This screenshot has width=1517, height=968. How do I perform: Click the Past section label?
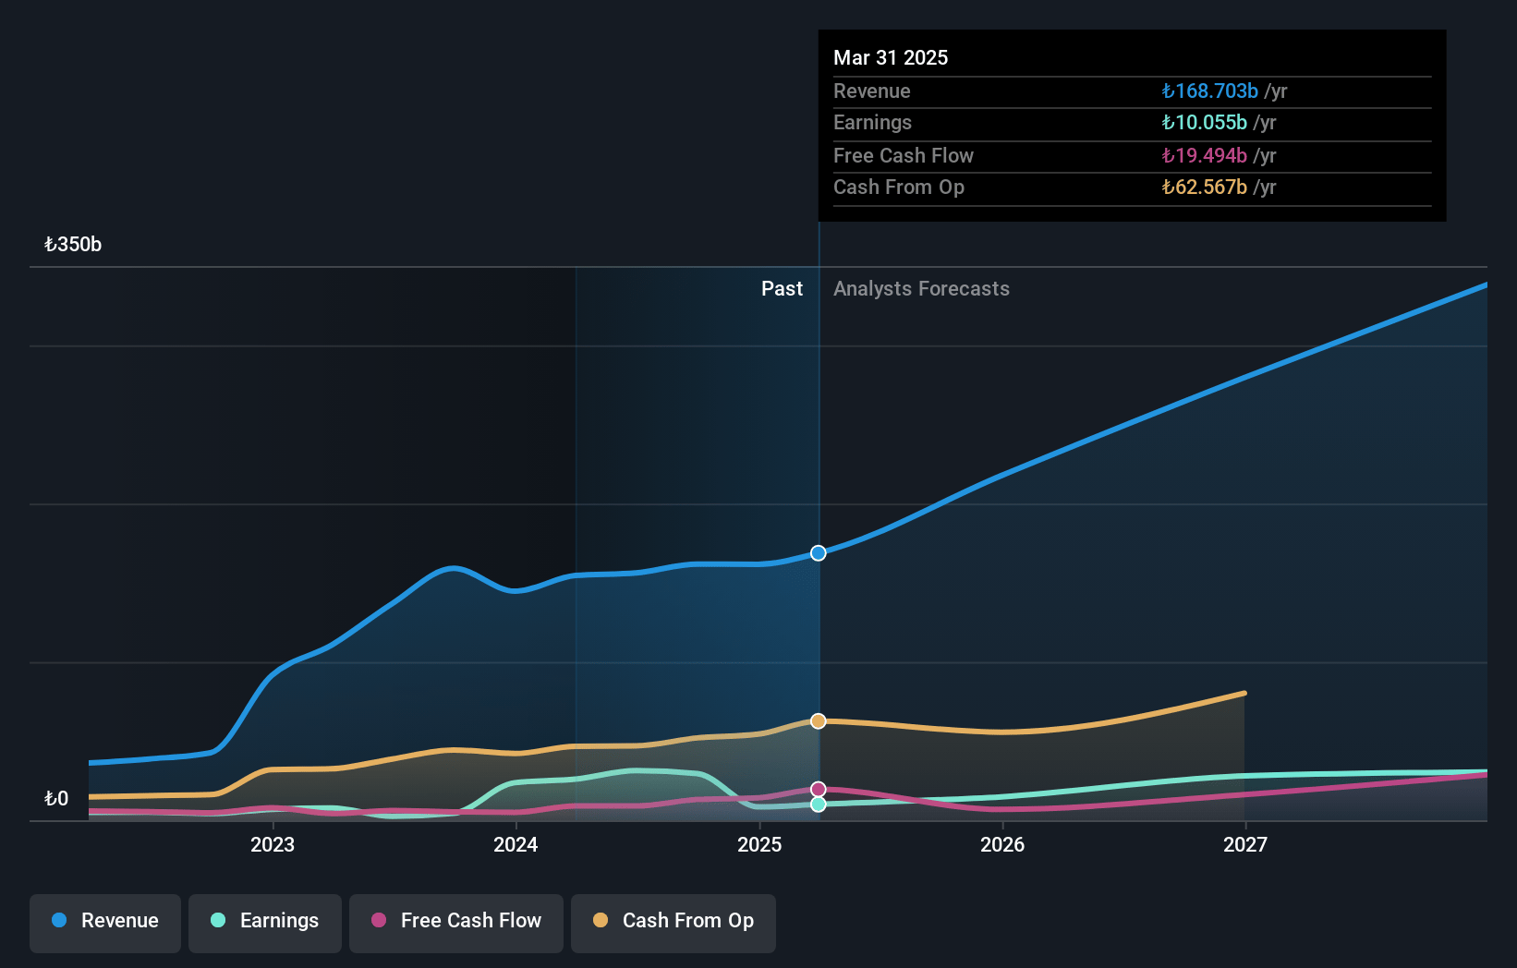tap(782, 289)
